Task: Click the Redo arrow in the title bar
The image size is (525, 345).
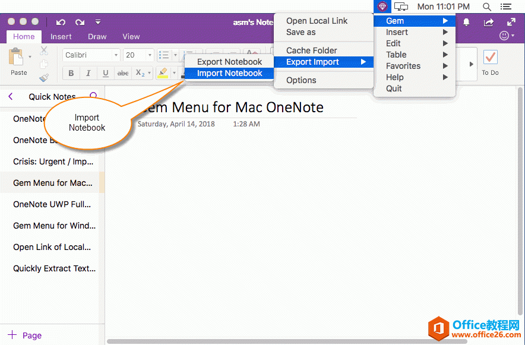Action: 80,22
